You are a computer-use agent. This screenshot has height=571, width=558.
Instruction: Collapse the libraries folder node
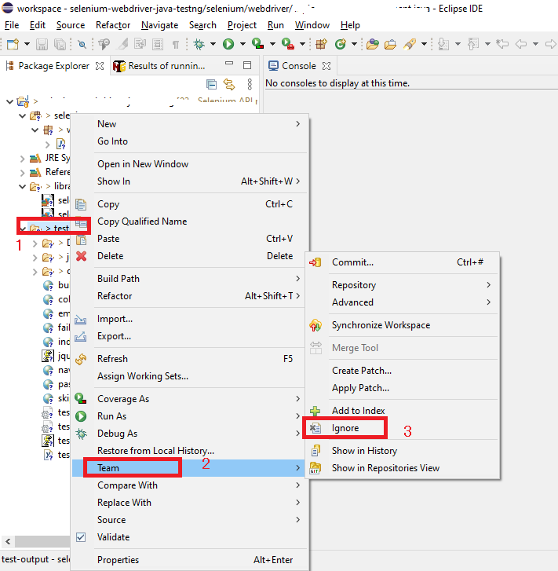pos(23,187)
